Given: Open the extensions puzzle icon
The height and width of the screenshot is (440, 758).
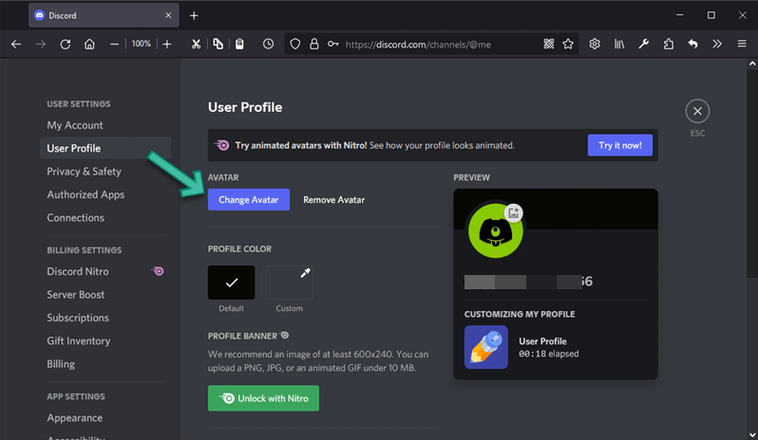Looking at the screenshot, I should 669,45.
